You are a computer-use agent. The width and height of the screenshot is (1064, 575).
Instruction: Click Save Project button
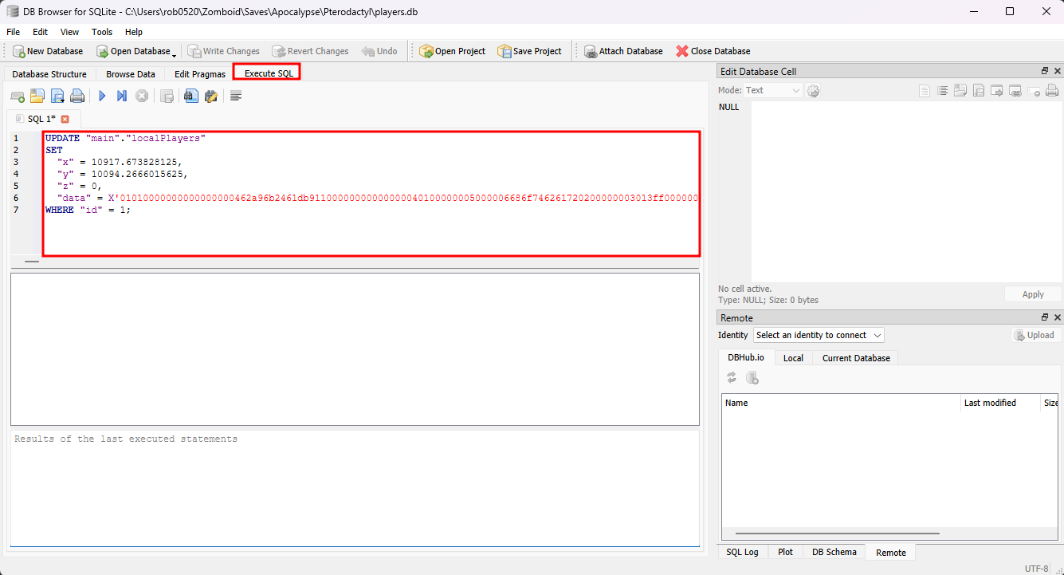[530, 51]
